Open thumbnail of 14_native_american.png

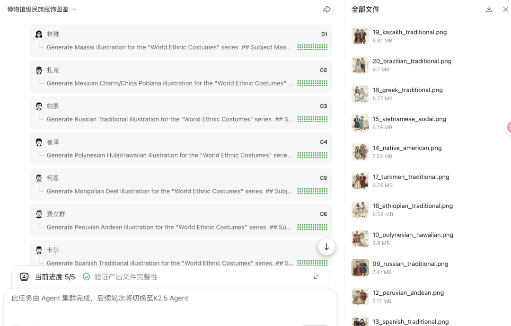(360, 152)
